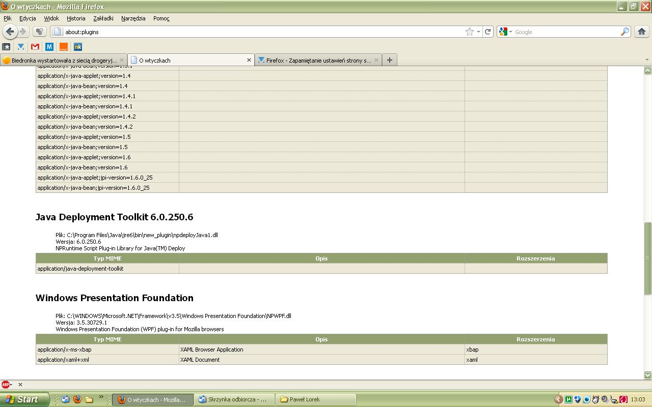Image resolution: width=652 pixels, height=407 pixels.
Task: Open the Adblock Plus icon menu
Action: [x=6, y=385]
